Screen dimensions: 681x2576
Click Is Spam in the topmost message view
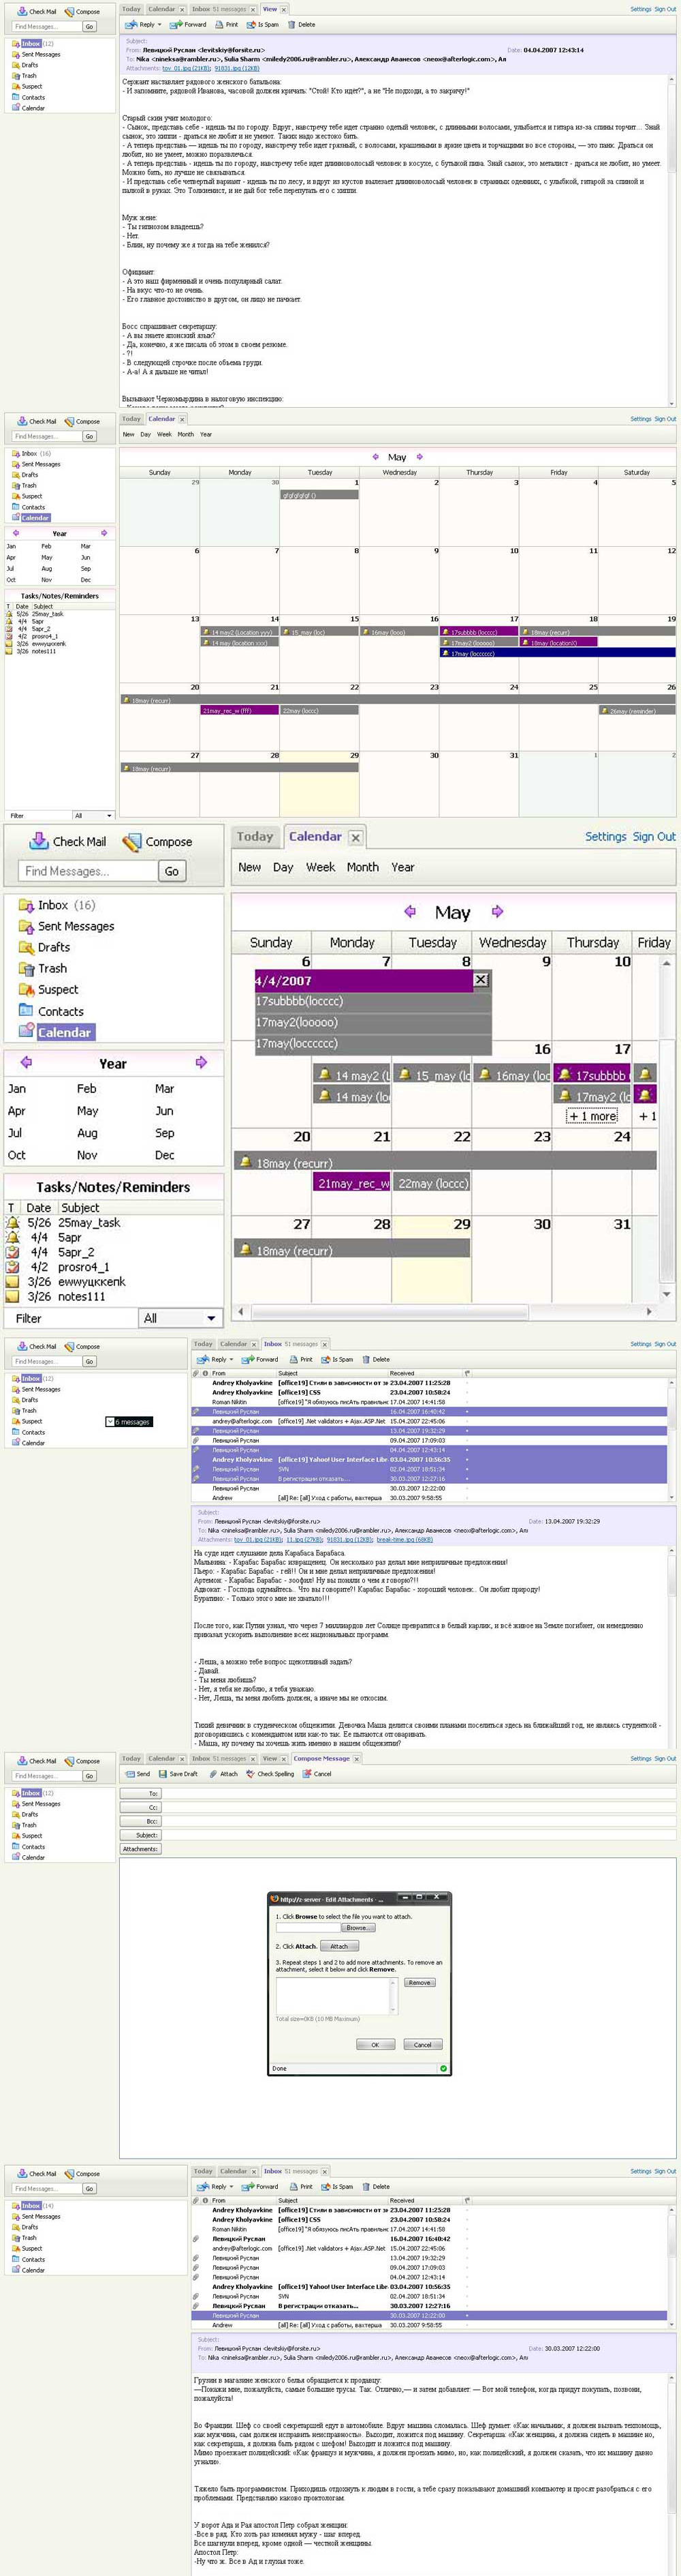pyautogui.click(x=264, y=24)
